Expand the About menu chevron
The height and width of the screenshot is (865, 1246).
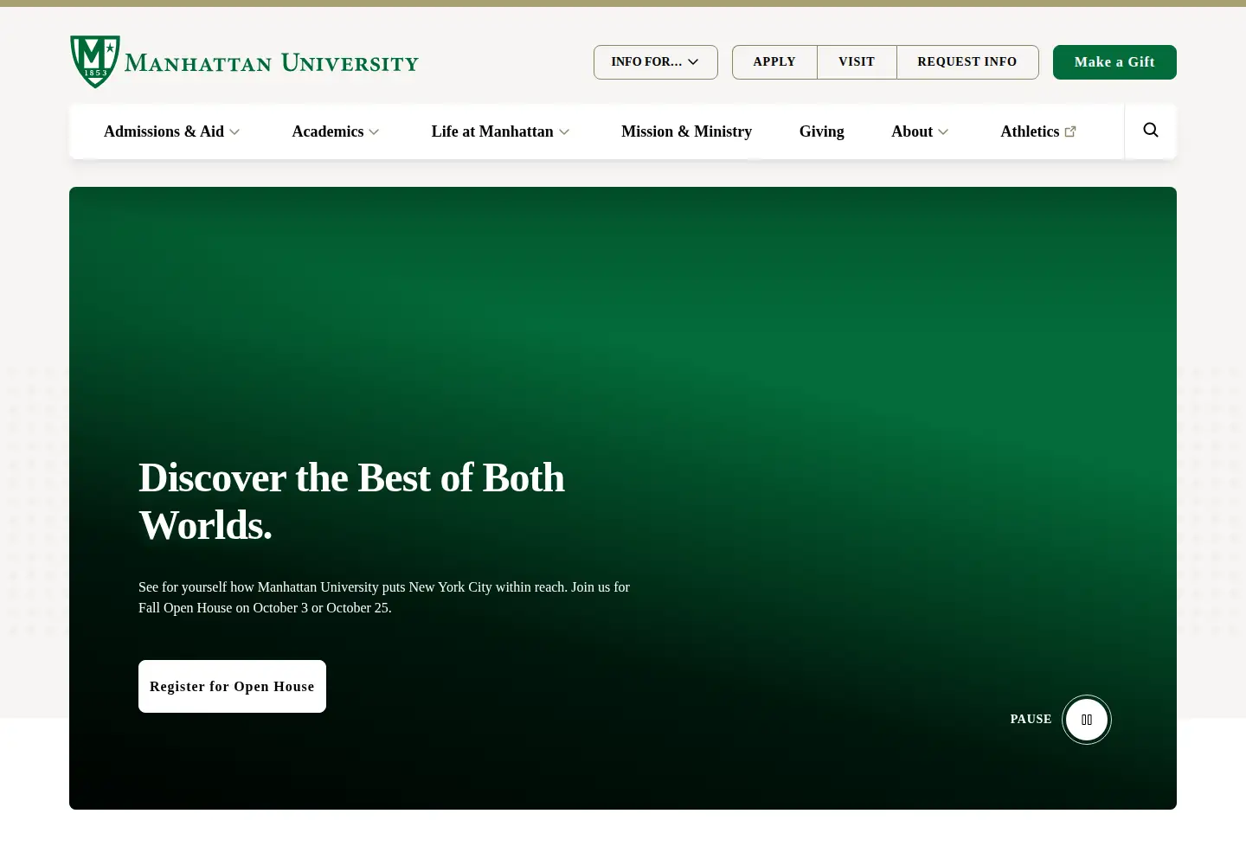[x=943, y=132]
